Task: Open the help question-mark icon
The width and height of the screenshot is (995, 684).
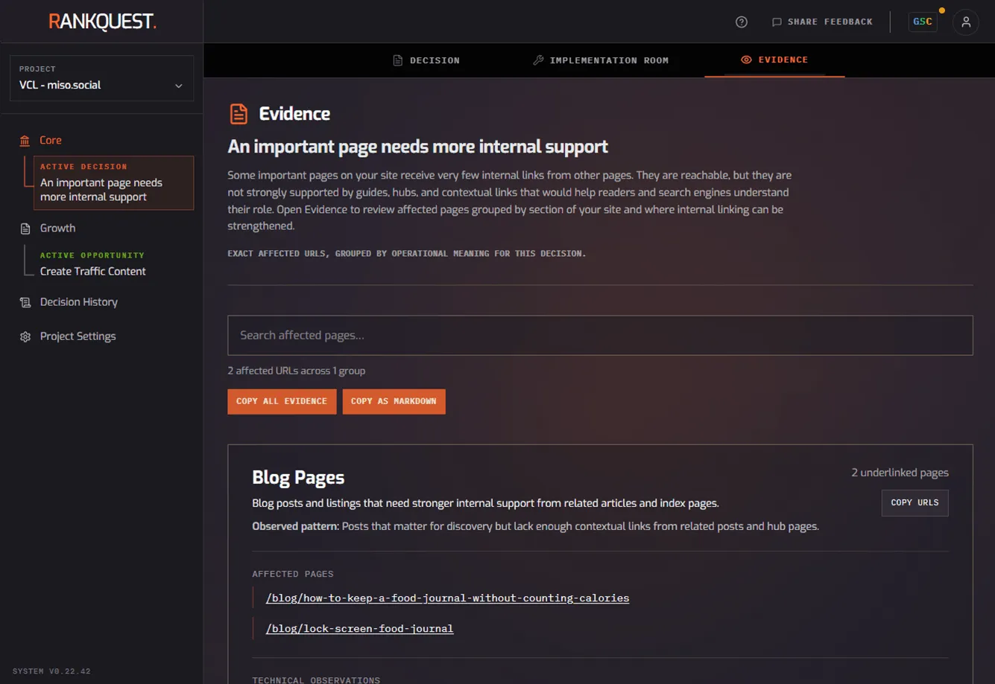Action: click(x=741, y=22)
